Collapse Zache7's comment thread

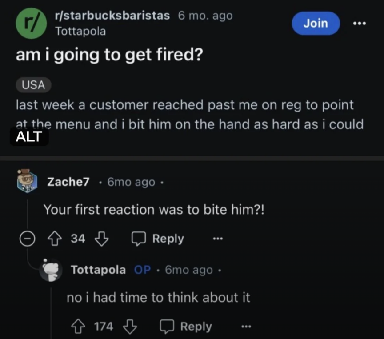[28, 239]
